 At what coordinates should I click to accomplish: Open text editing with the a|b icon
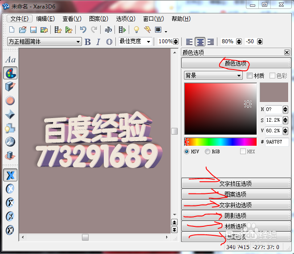(x=108, y=30)
